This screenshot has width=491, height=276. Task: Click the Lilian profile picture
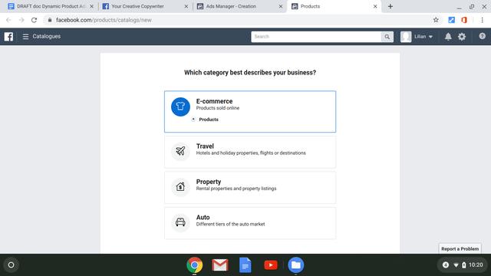tap(406, 37)
